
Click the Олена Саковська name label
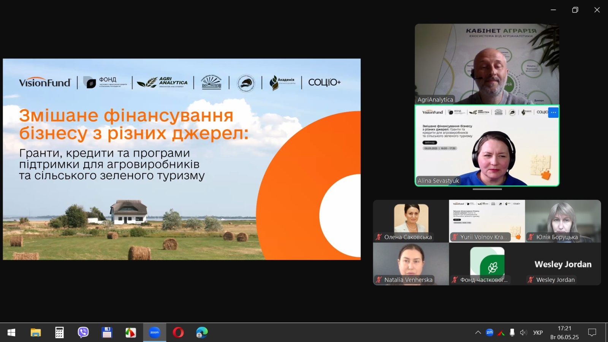408,237
